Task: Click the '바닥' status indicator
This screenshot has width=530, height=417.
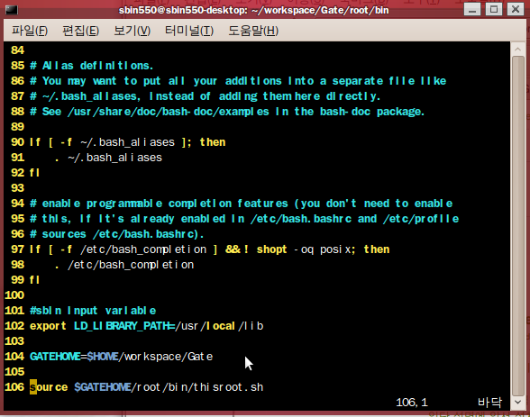Action: click(489, 403)
